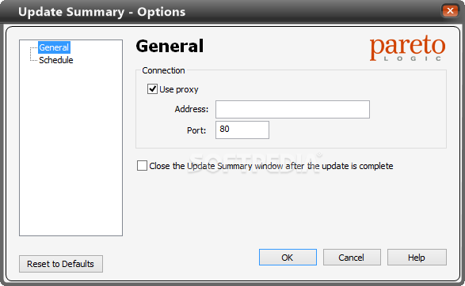Close the Options dialog with the X
Image resolution: width=465 pixels, height=286 pixels.
(x=450, y=11)
